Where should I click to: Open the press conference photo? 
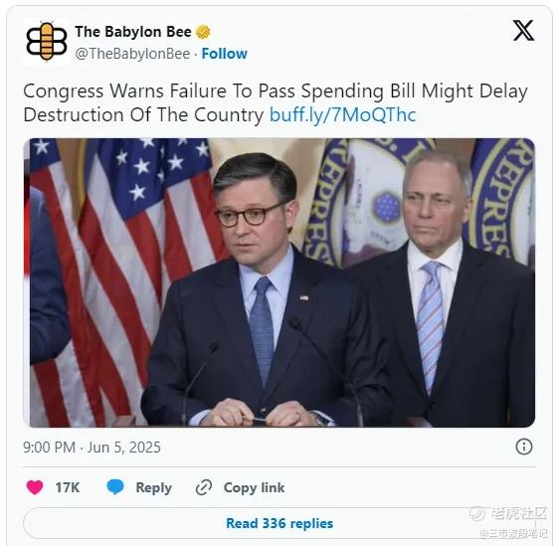point(279,282)
